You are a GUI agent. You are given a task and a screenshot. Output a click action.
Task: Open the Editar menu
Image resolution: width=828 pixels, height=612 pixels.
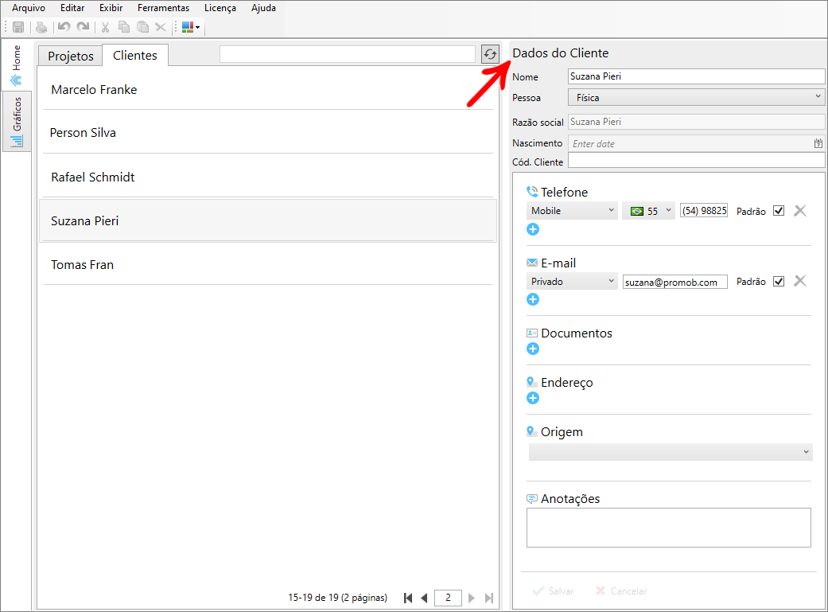[72, 8]
